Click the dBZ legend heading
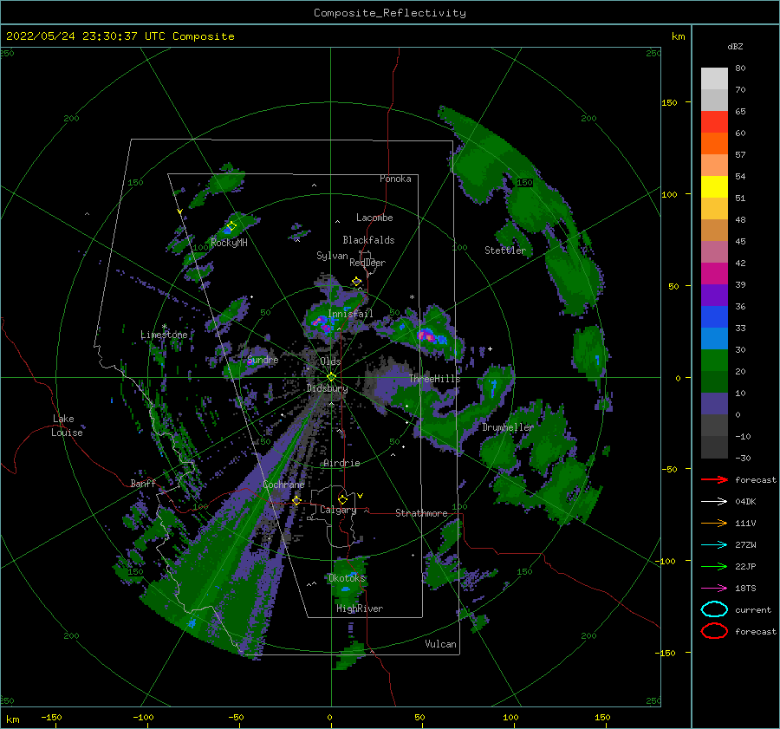Screen dimensions: 780x729 click(x=735, y=46)
